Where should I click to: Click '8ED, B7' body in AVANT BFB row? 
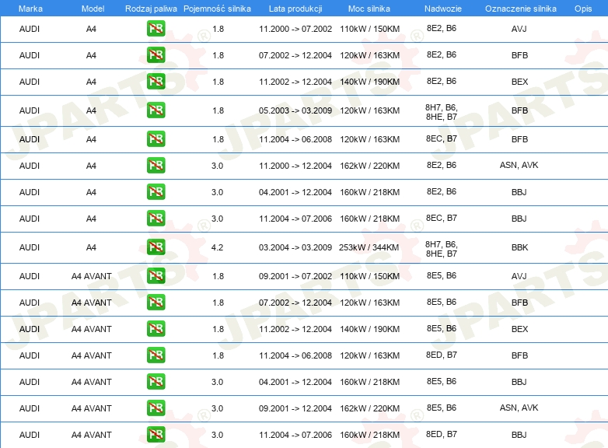click(442, 355)
